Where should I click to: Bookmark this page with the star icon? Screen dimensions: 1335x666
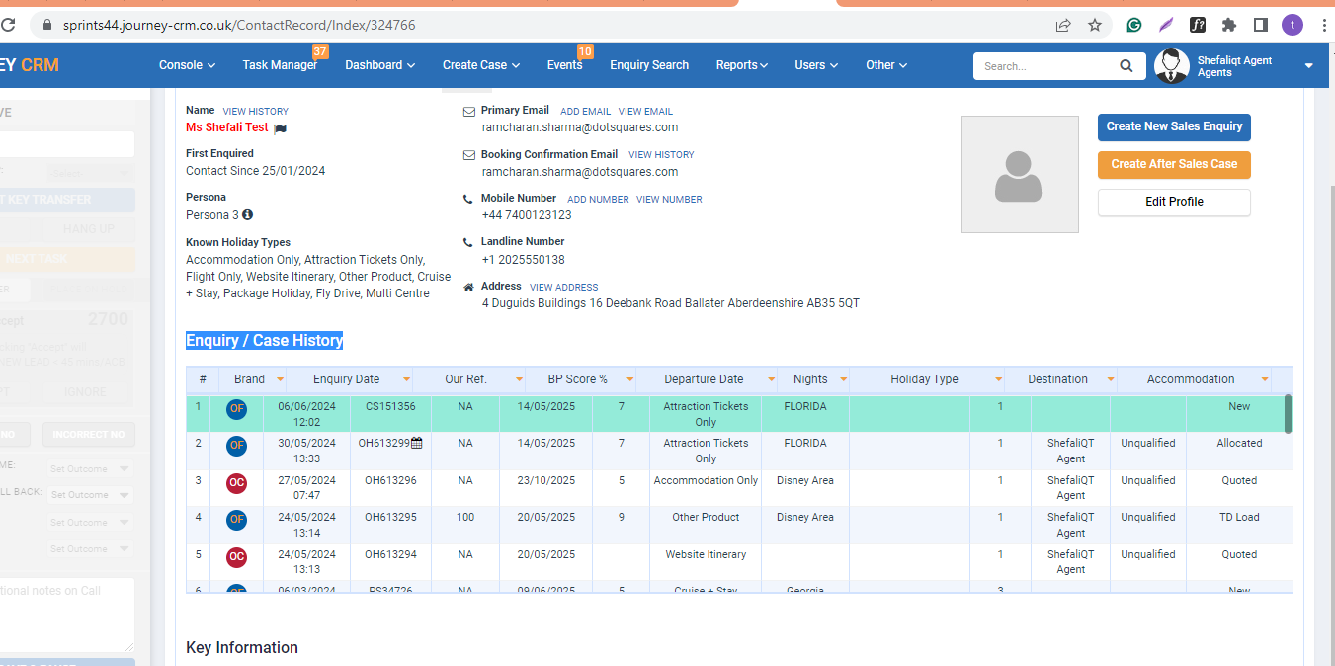(x=1095, y=25)
